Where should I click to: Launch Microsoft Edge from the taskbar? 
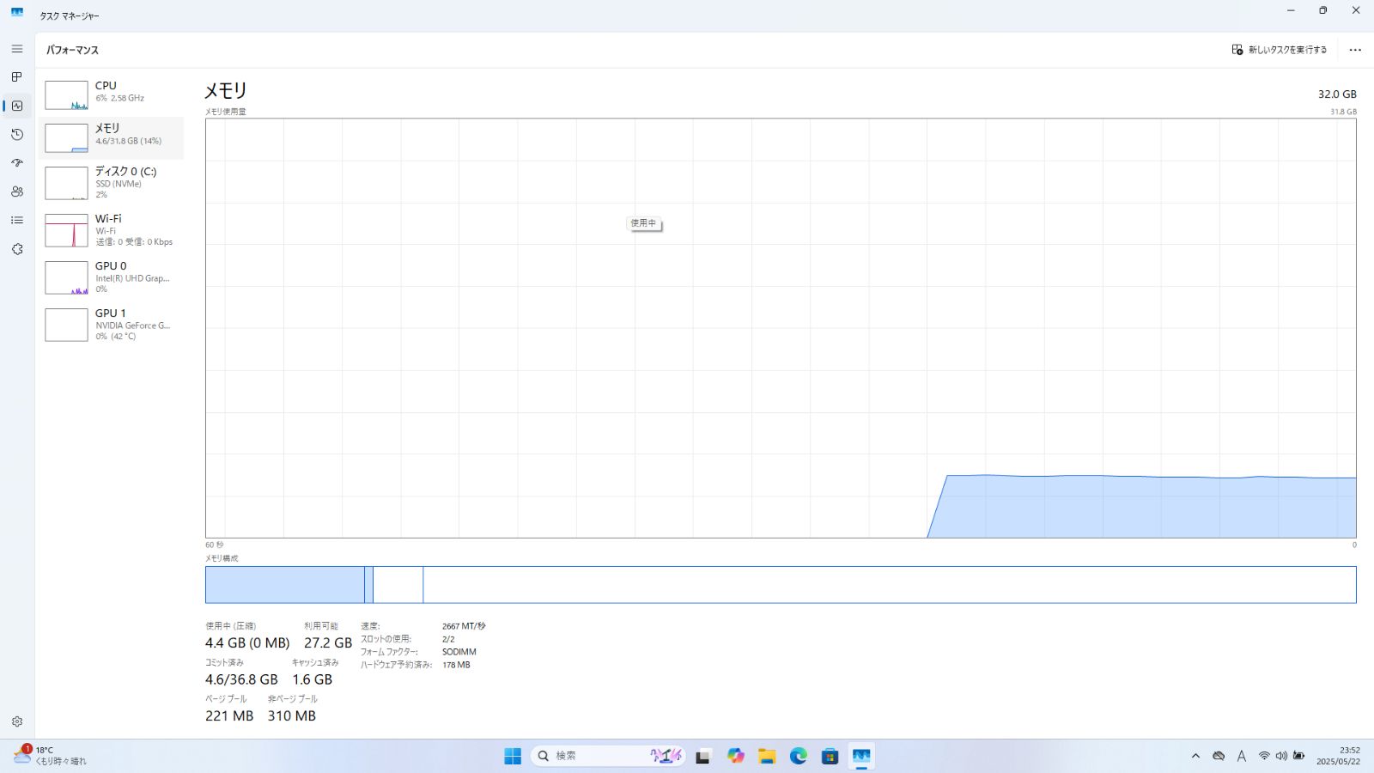pos(798,756)
